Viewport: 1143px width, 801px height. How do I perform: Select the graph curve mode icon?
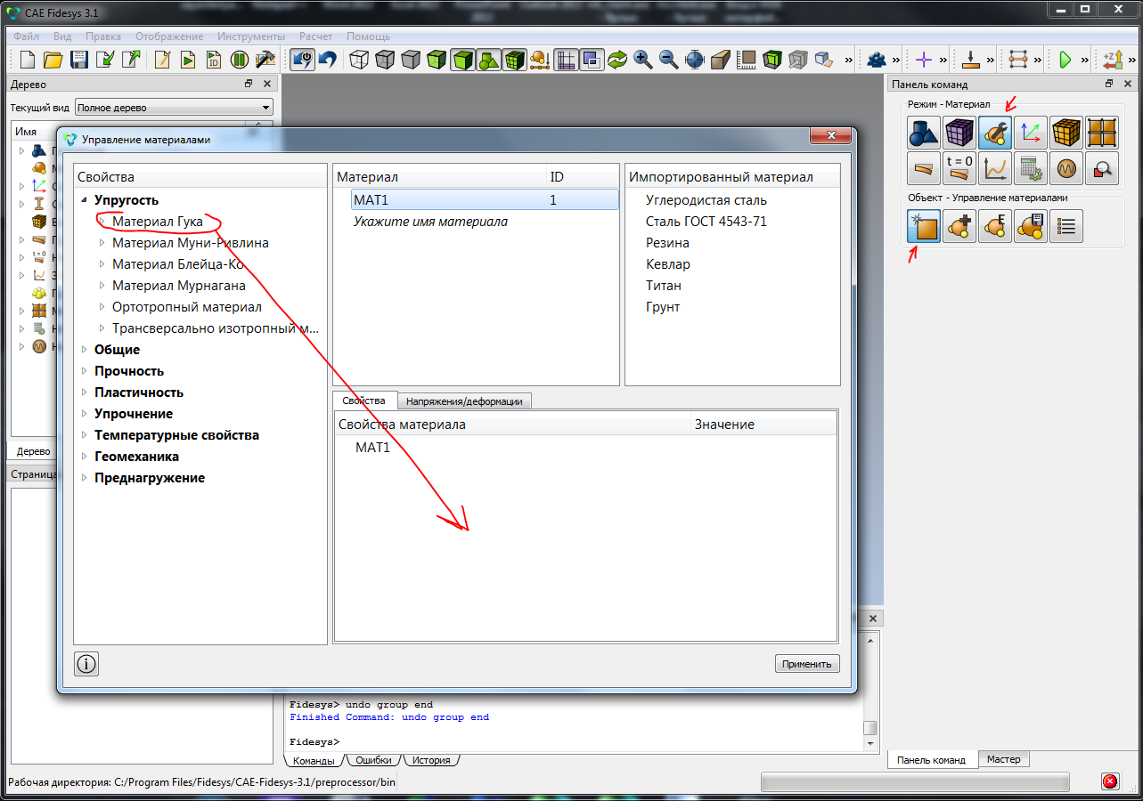pos(995,167)
